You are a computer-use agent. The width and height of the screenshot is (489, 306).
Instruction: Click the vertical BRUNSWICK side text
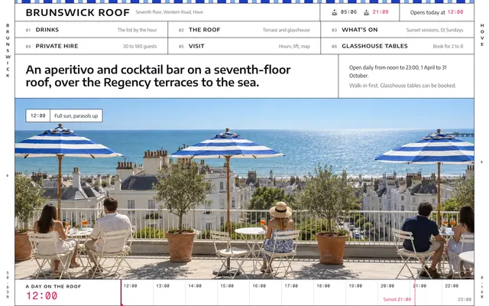click(8, 50)
